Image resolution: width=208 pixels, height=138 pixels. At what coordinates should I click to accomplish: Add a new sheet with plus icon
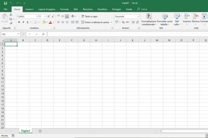(40, 131)
